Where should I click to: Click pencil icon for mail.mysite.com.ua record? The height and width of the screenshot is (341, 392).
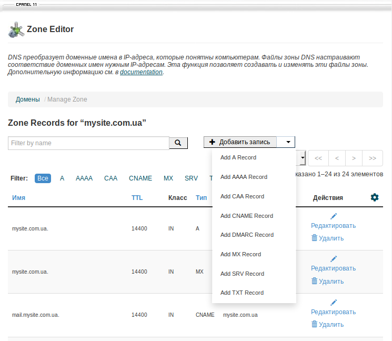click(333, 302)
